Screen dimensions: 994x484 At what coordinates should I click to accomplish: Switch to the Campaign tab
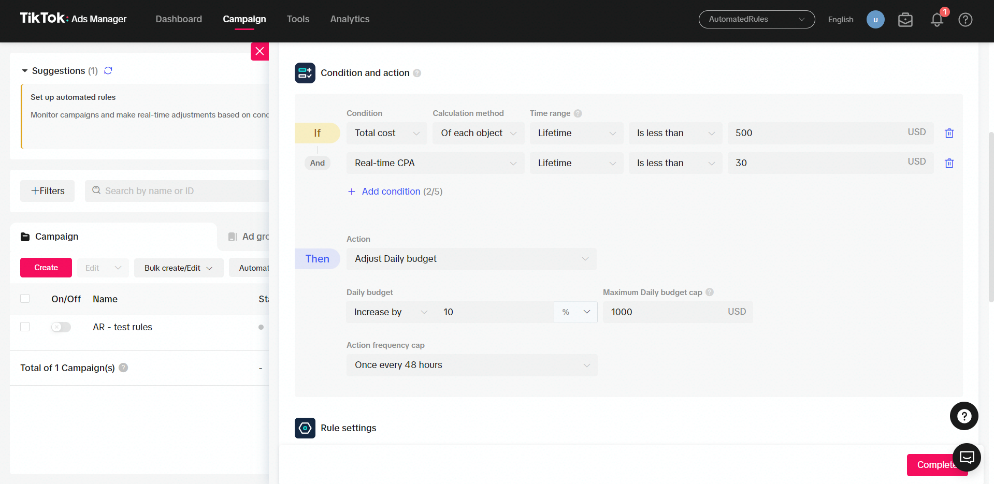113,237
